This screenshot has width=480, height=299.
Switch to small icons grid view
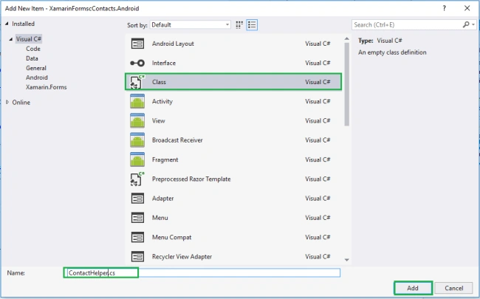click(x=239, y=25)
